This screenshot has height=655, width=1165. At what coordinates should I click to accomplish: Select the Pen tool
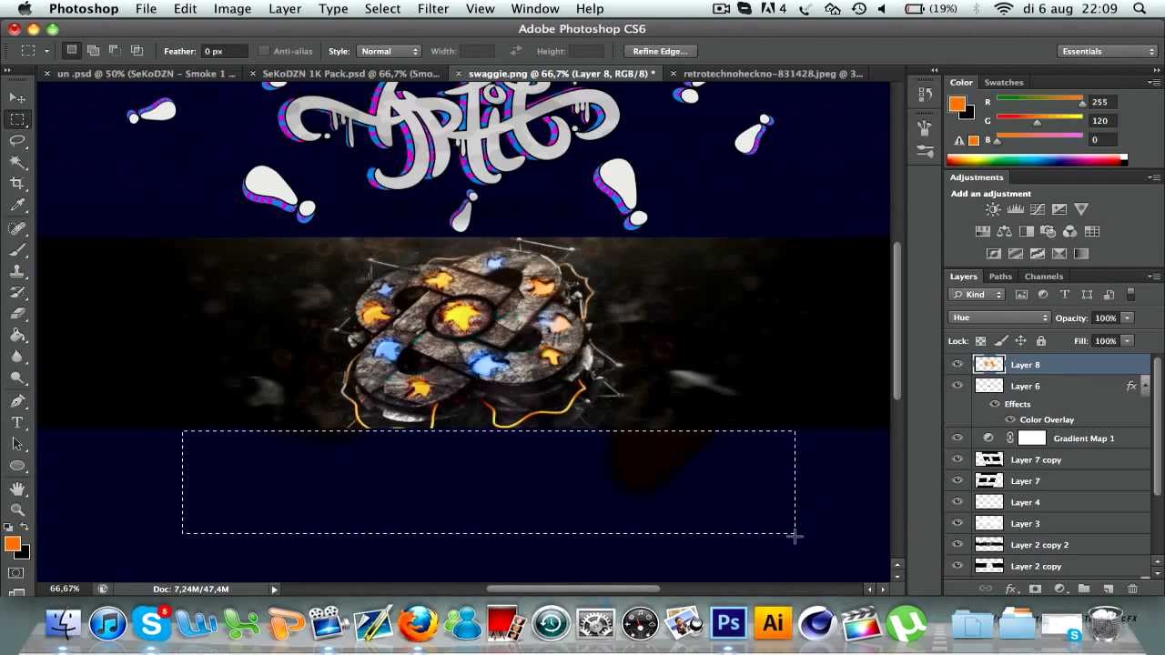click(17, 401)
